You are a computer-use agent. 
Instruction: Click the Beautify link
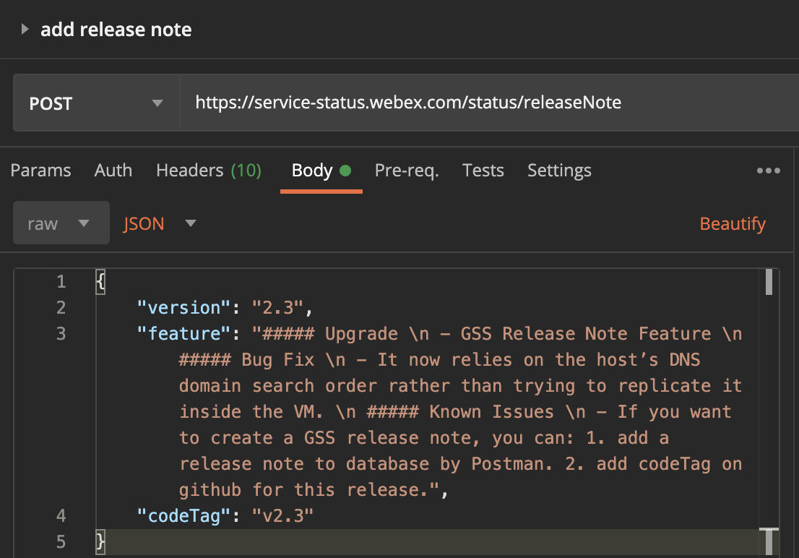pyautogui.click(x=733, y=223)
